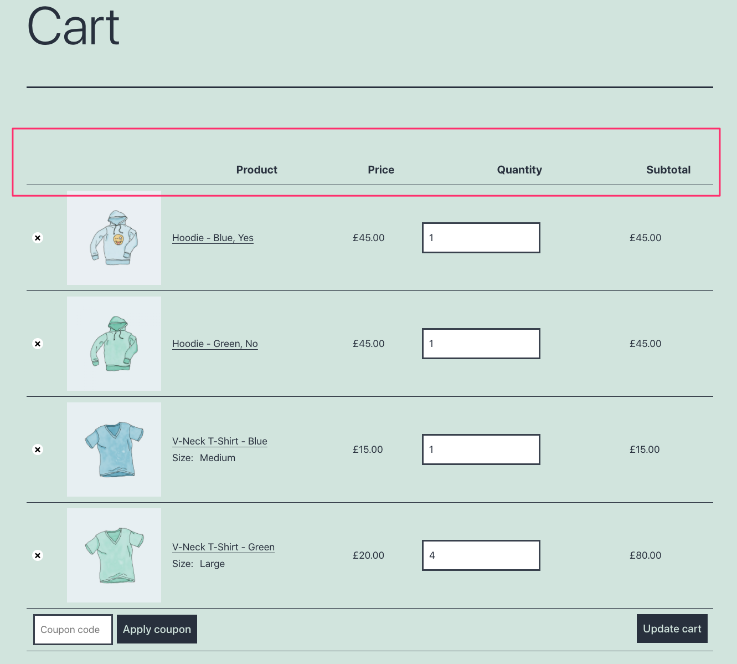This screenshot has width=737, height=664.
Task: Open the "Hoodie - Green, No" product link
Action: [x=215, y=343]
